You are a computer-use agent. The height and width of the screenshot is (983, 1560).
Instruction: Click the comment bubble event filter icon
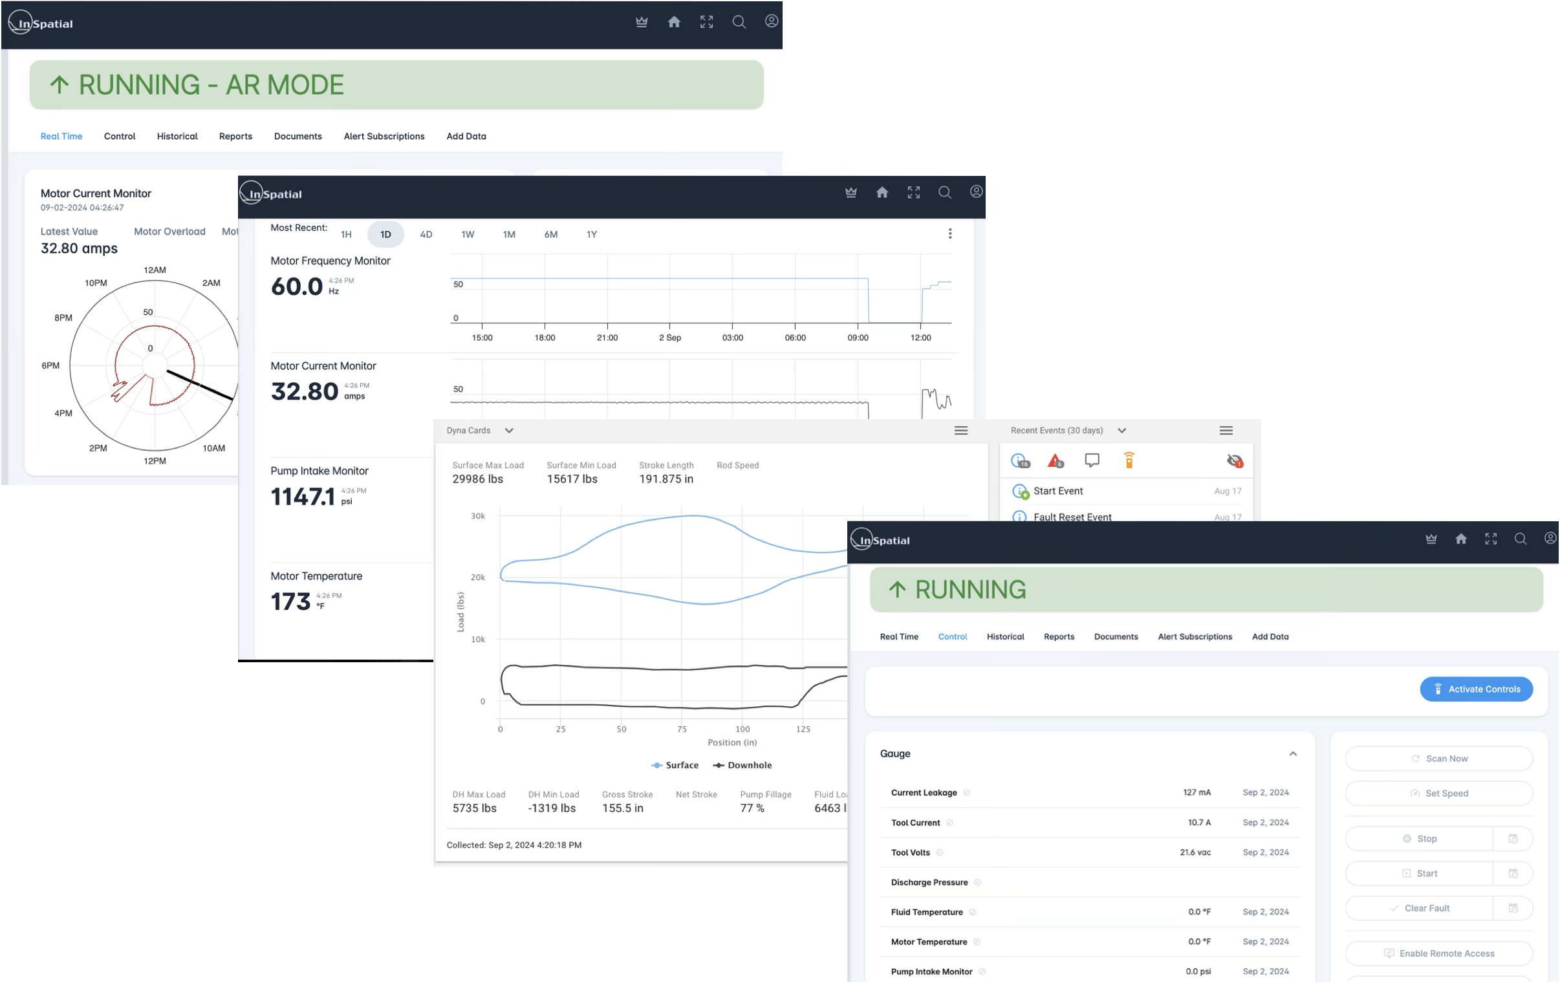1092,460
